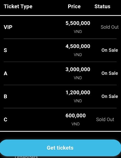Image resolution: width=121 pixels, height=158 pixels.
Task: Click the 600,000 VND price
Action: pyautogui.click(x=76, y=119)
